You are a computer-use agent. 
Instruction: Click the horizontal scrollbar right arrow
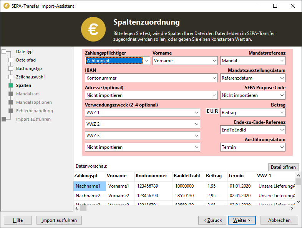point(292,208)
